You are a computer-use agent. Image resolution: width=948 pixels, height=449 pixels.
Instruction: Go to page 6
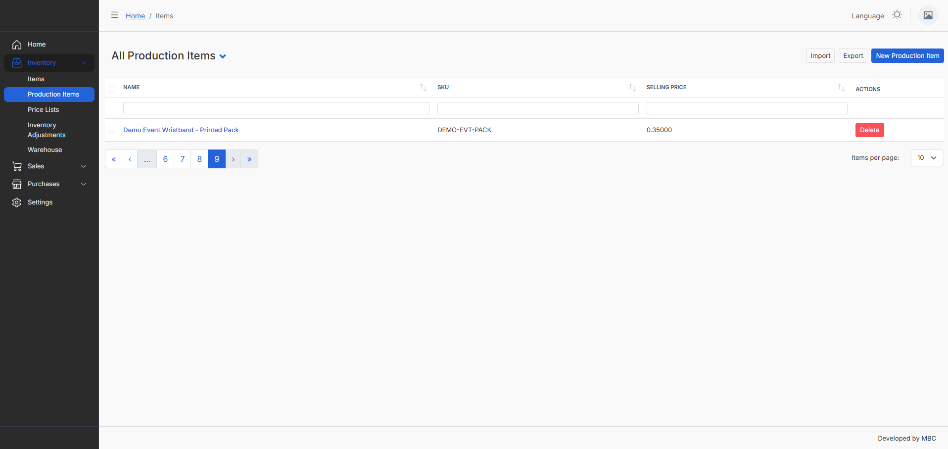pyautogui.click(x=165, y=159)
